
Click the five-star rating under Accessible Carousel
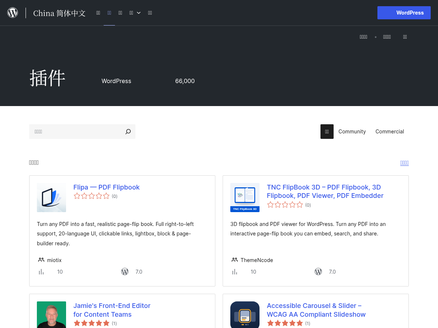point(285,323)
